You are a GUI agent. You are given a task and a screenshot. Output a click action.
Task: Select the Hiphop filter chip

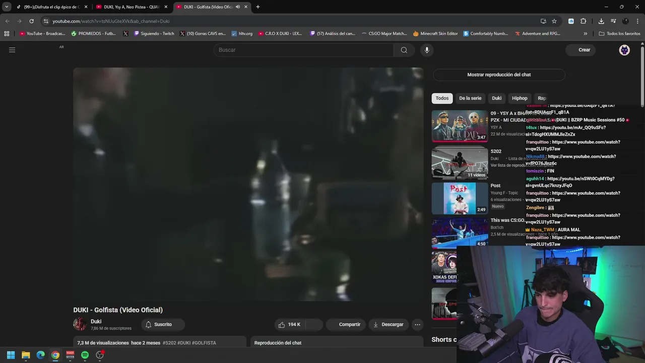[x=520, y=98]
